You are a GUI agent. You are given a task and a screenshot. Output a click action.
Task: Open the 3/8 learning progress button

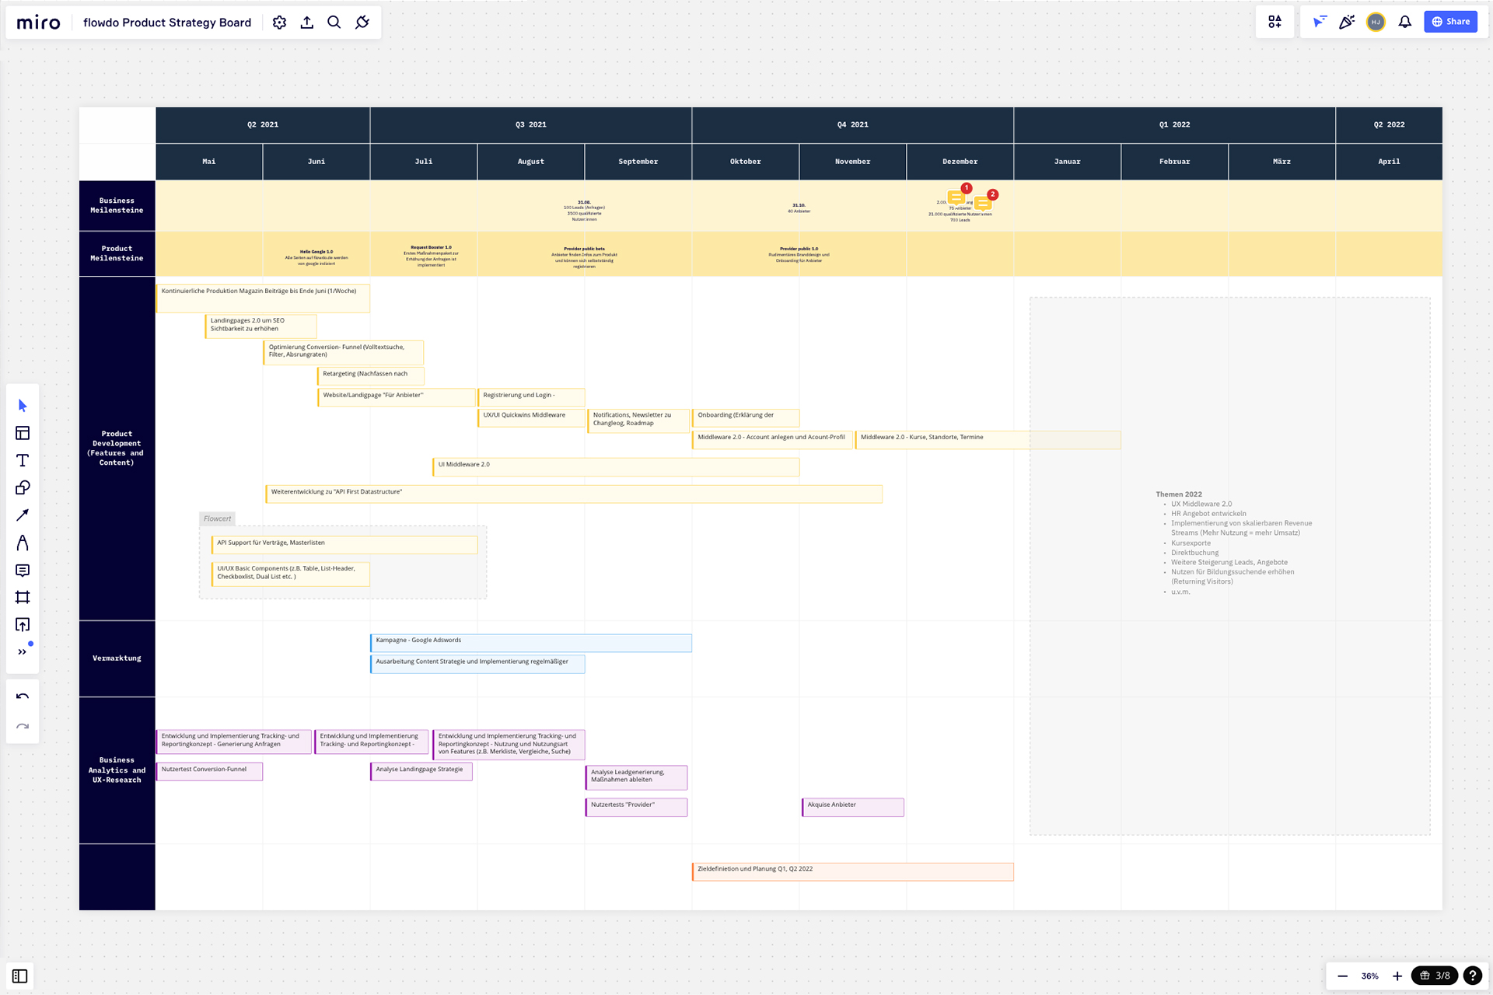(x=1435, y=976)
